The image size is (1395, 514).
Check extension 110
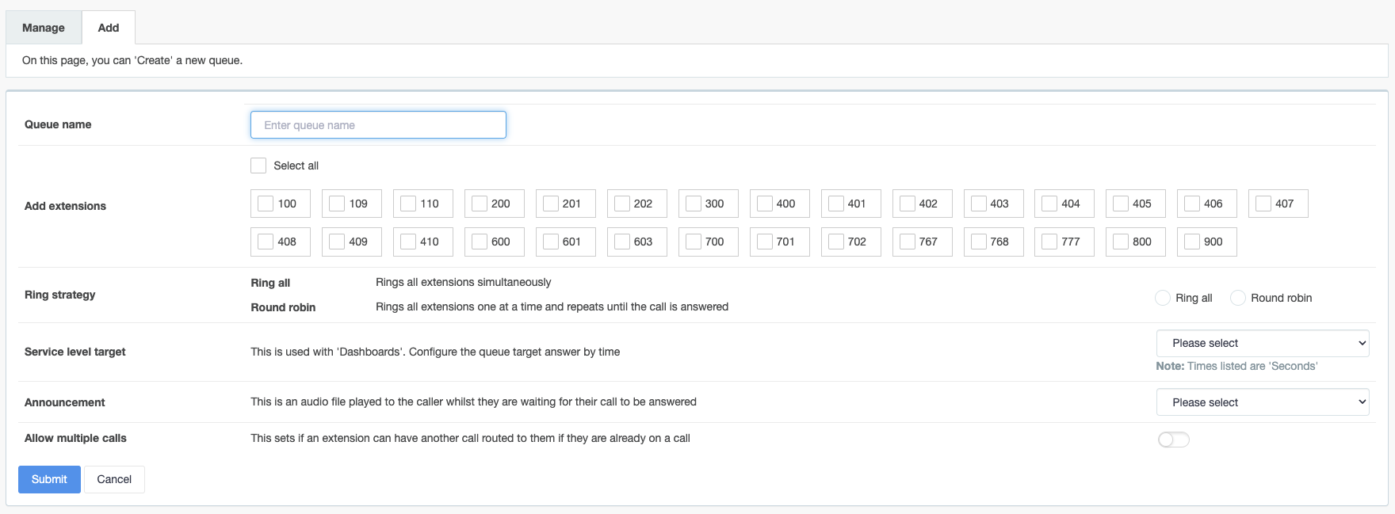point(408,204)
